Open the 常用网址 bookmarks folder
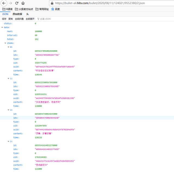Screen dimensions: 174x172 (42, 9)
